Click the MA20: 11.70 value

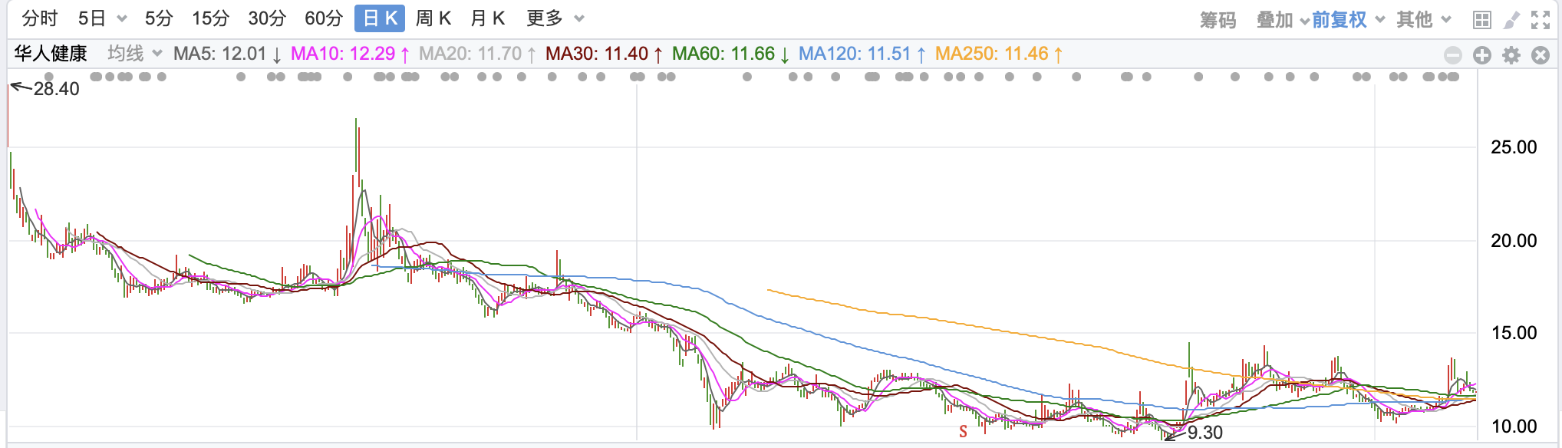[477, 54]
